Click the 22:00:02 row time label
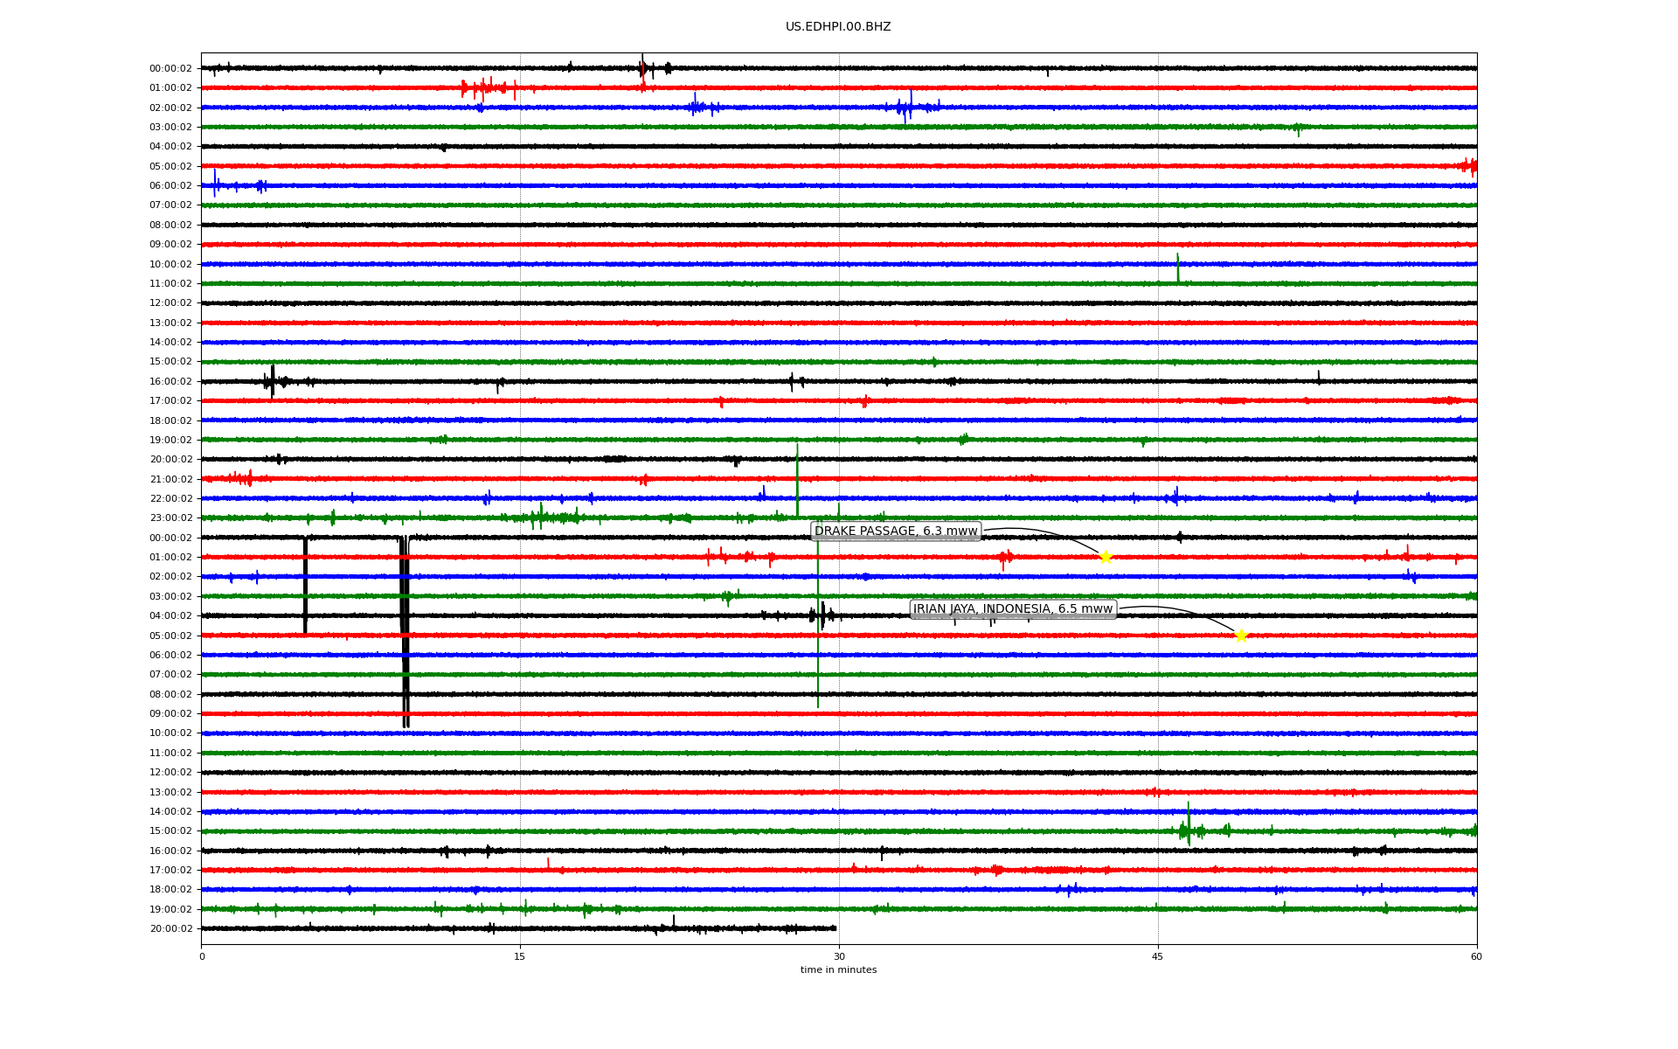Screen dimensions: 1678x1049 pyautogui.click(x=170, y=498)
